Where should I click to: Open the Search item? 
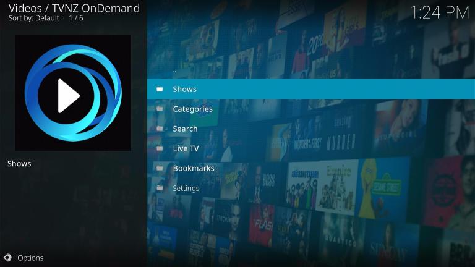311,129
